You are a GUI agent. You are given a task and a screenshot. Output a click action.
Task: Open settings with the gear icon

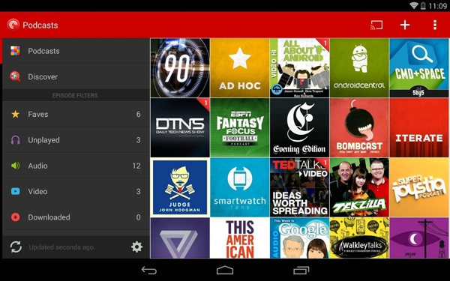coord(136,247)
